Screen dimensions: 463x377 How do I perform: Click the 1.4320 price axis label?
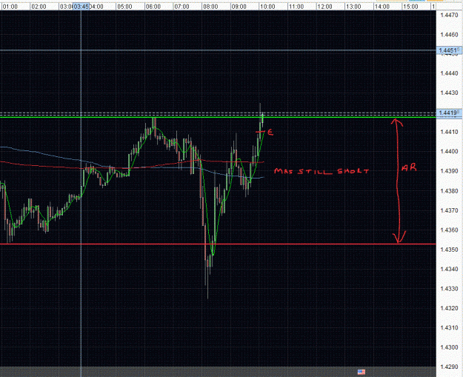click(449, 308)
